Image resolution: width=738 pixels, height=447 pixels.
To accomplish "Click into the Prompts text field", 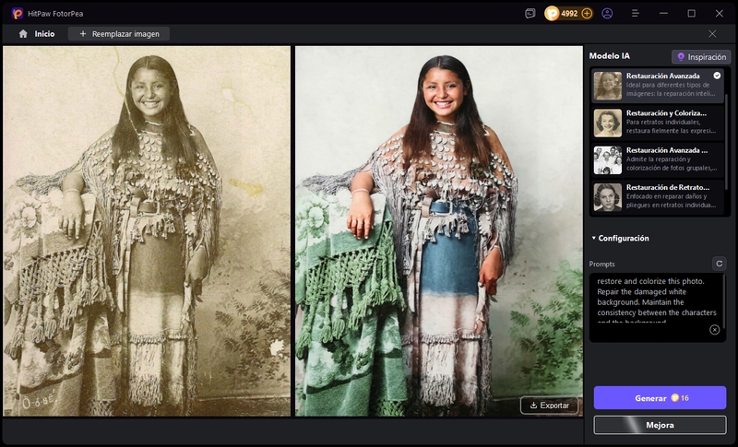I will pyautogui.click(x=657, y=308).
